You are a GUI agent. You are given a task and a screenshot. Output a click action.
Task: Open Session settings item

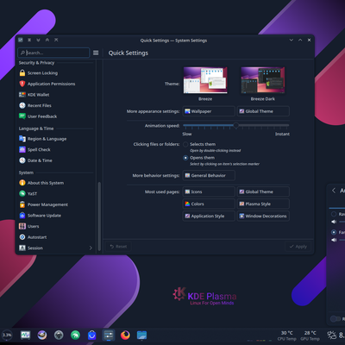[56, 248]
